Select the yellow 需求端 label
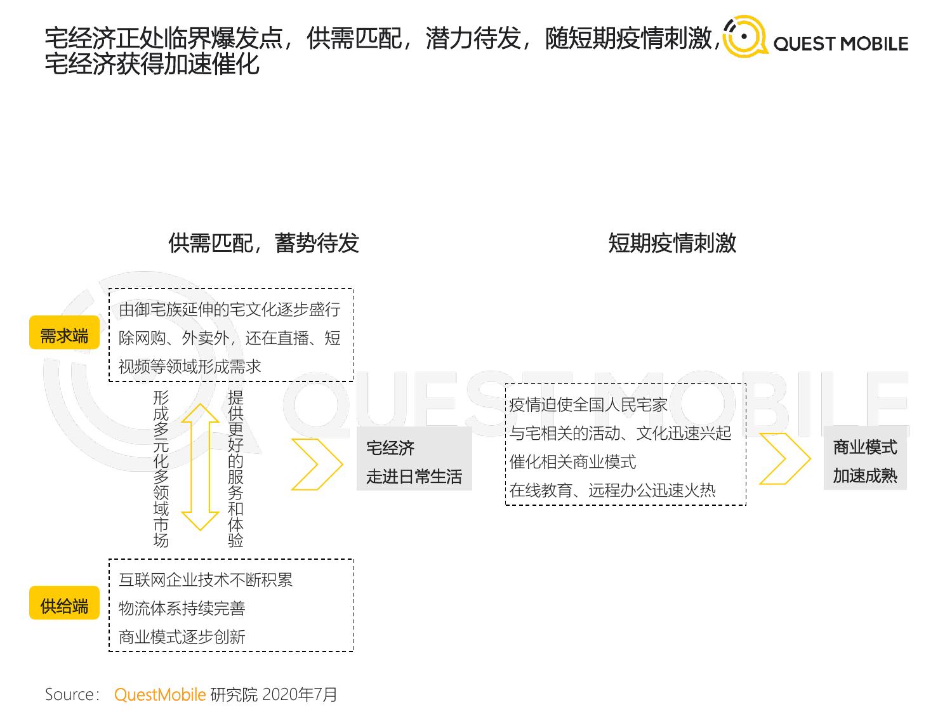The image size is (952, 714). coord(64,333)
